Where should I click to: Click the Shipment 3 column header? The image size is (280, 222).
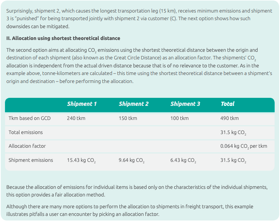pos(185,104)
